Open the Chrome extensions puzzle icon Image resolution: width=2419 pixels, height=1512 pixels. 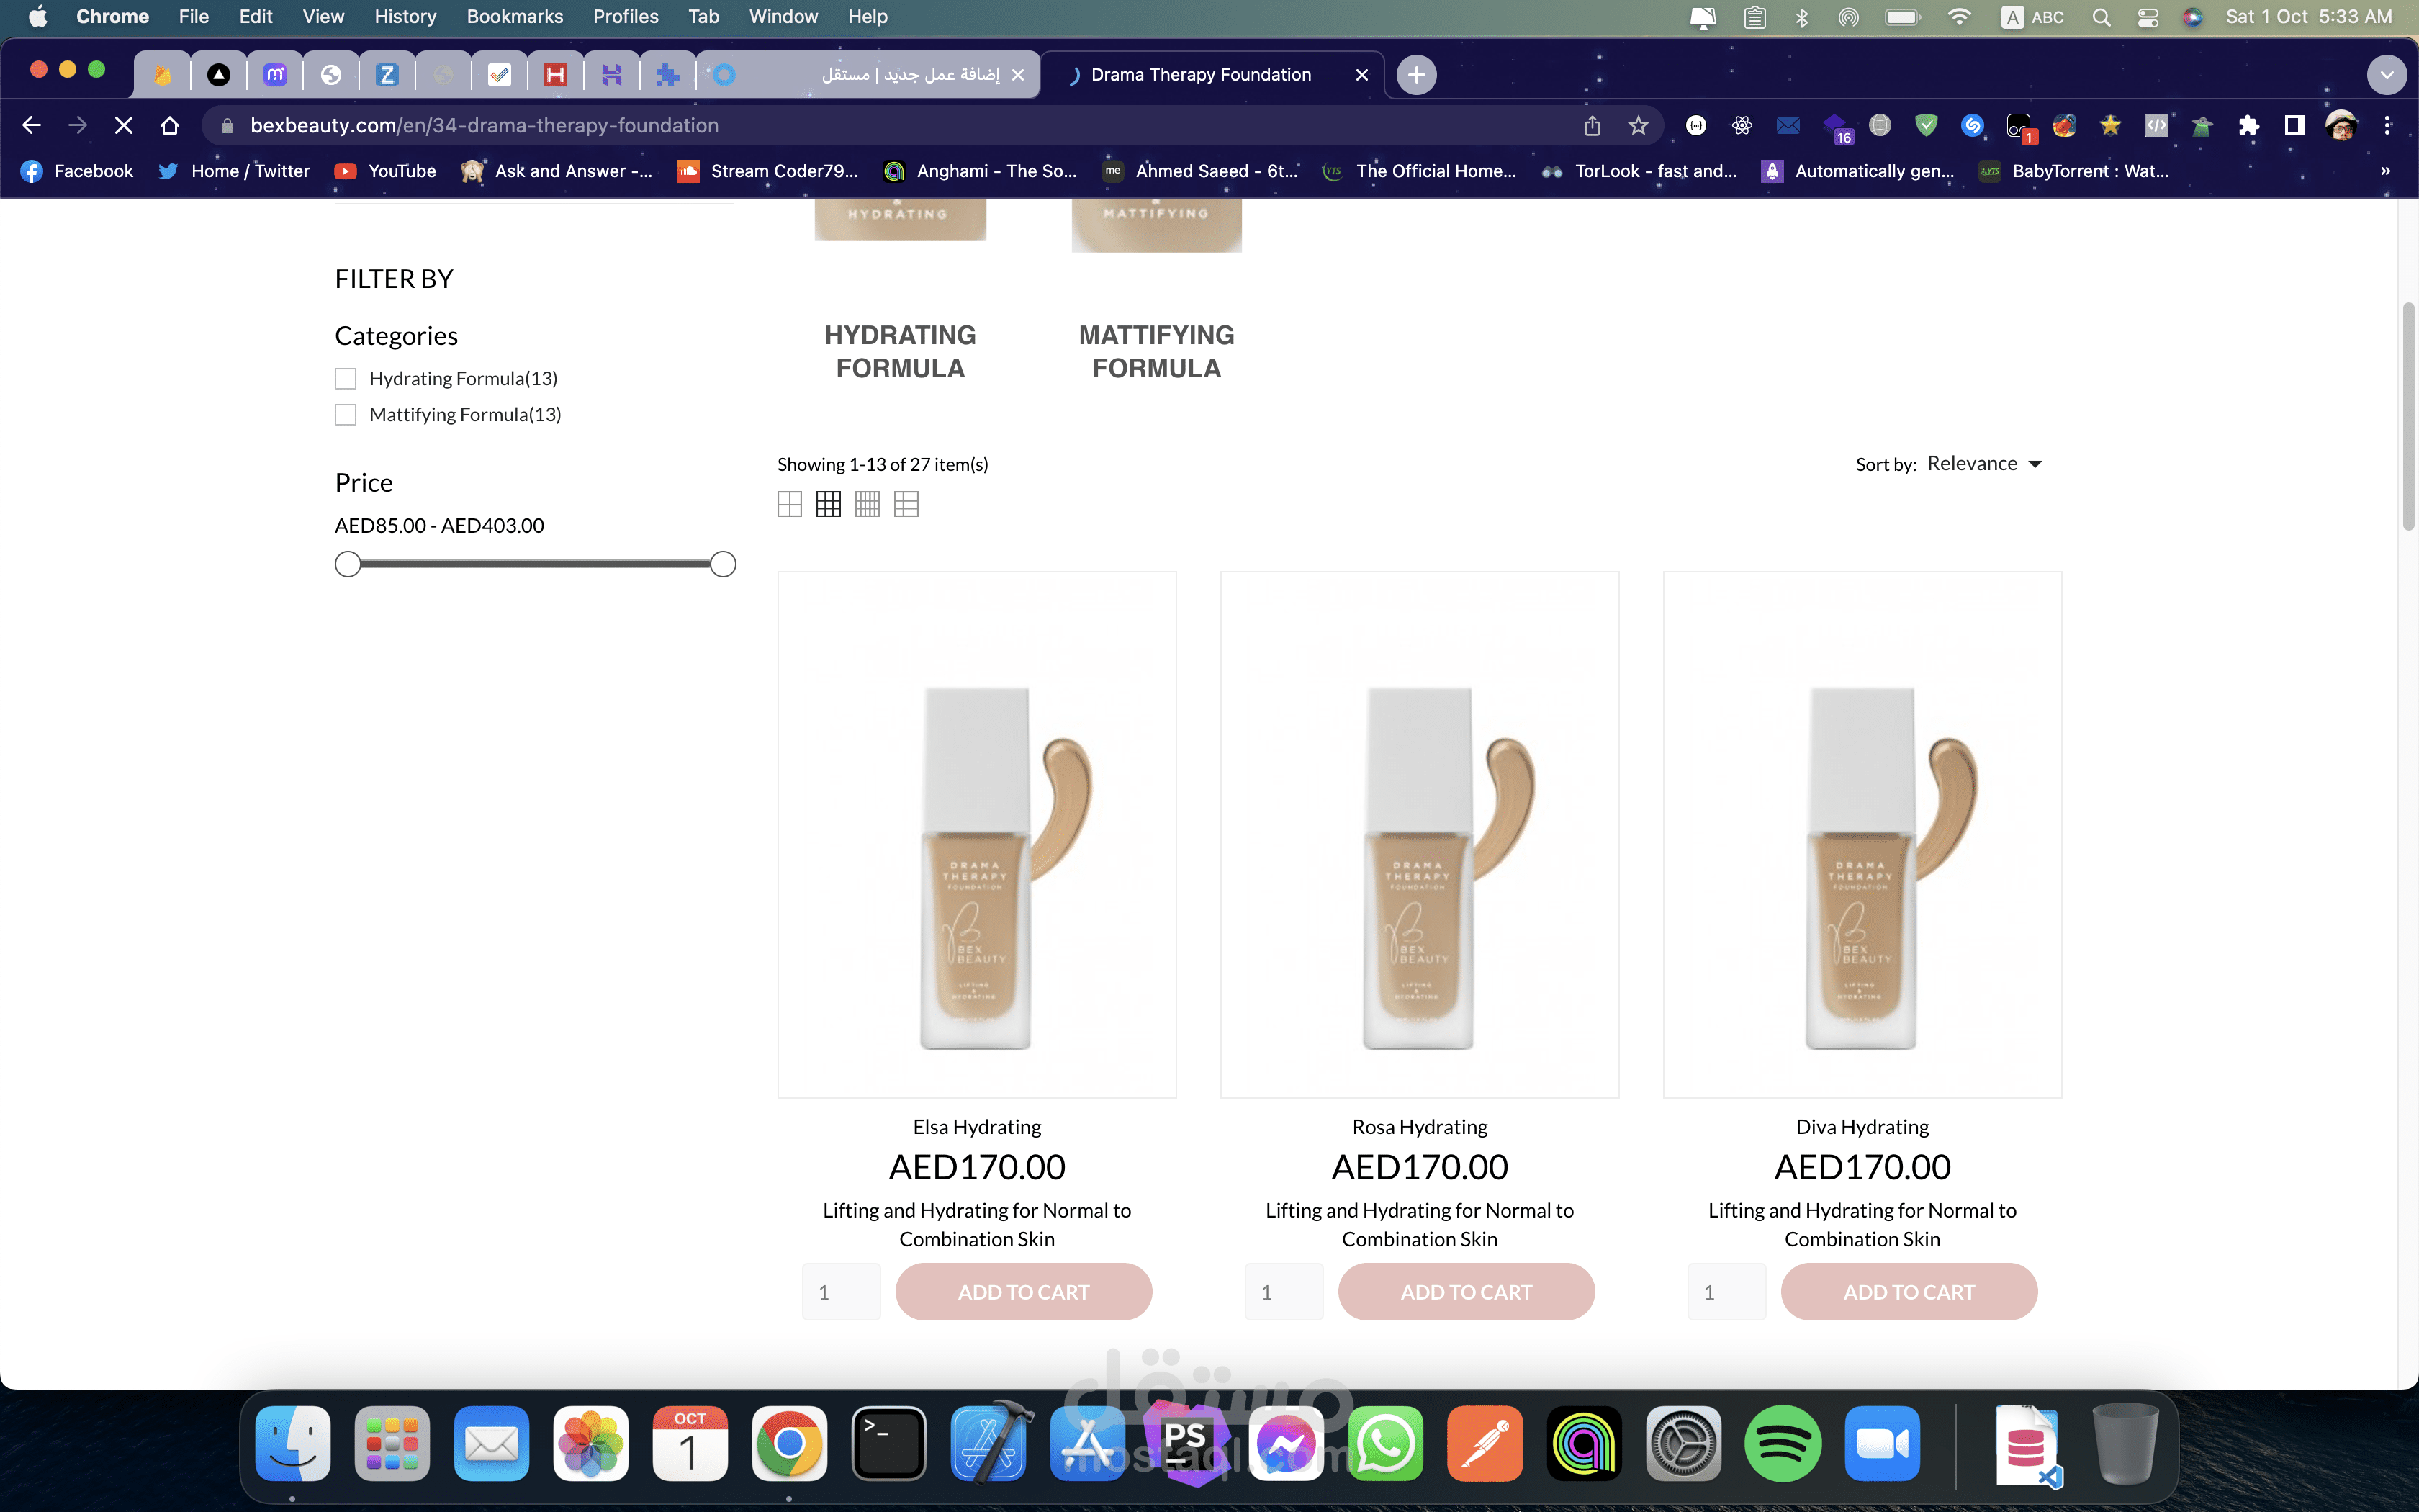[2248, 125]
